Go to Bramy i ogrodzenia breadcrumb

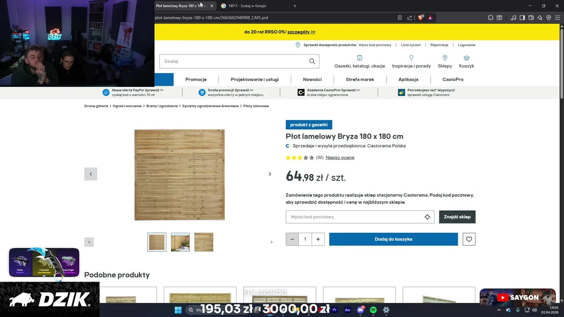pos(162,106)
